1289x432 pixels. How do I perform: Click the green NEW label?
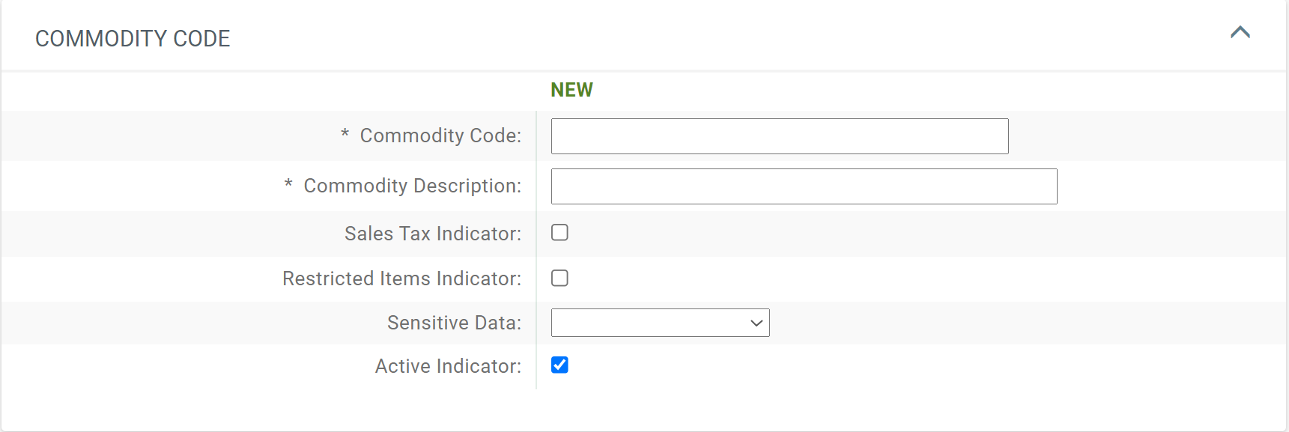571,89
